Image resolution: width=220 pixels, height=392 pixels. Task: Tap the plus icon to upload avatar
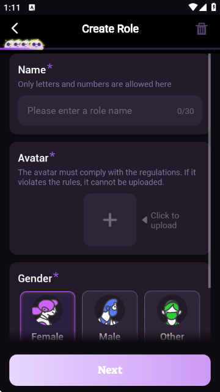pos(110,220)
